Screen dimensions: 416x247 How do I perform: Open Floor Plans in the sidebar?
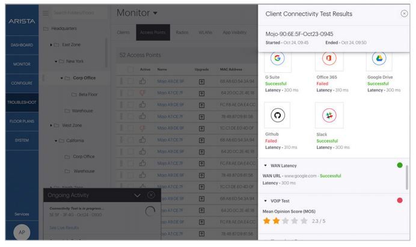(22, 121)
